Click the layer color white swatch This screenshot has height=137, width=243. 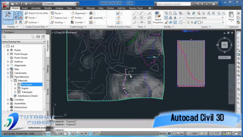(x=199, y=22)
